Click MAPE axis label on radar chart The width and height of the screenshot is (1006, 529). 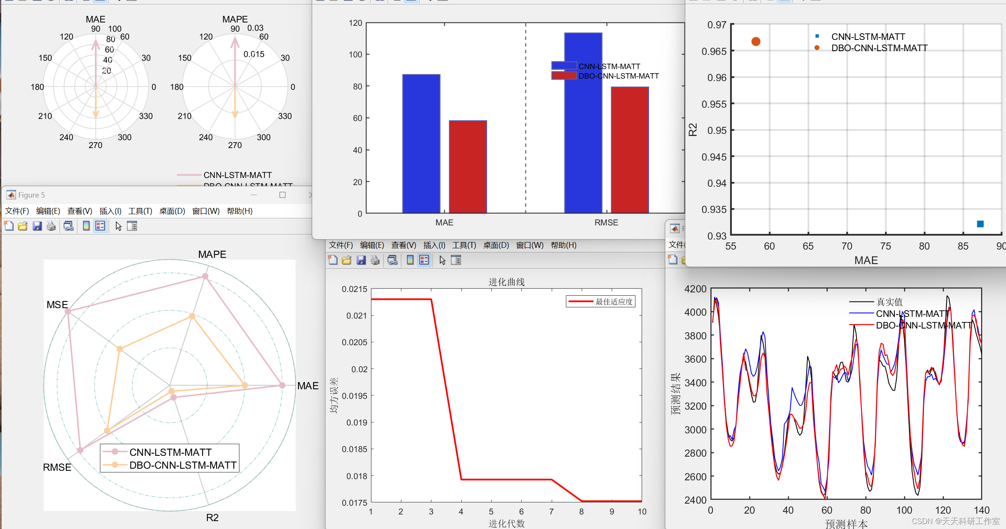point(212,254)
